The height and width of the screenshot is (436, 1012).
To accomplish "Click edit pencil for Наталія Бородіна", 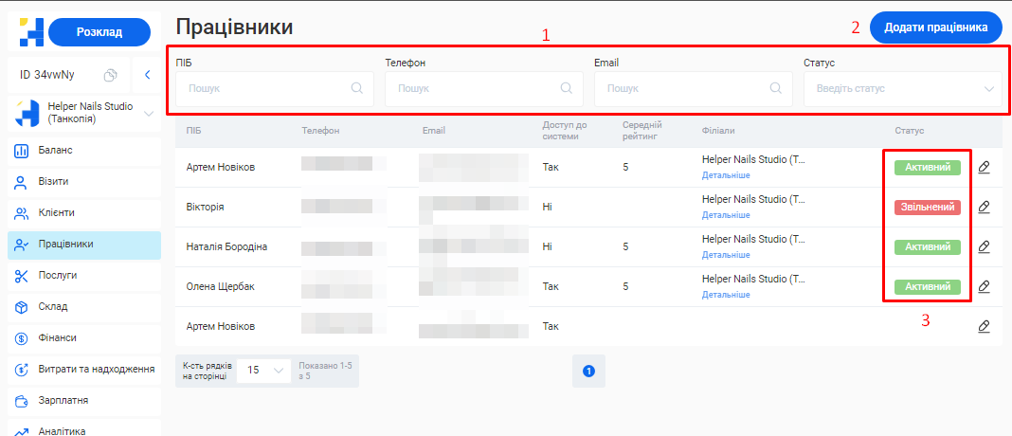I will [x=984, y=246].
